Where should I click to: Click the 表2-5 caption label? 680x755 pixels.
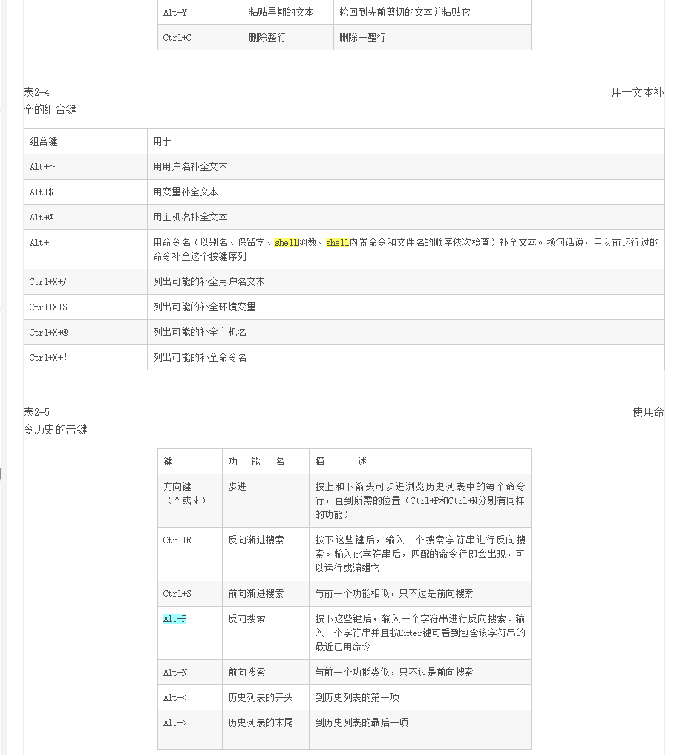point(36,412)
